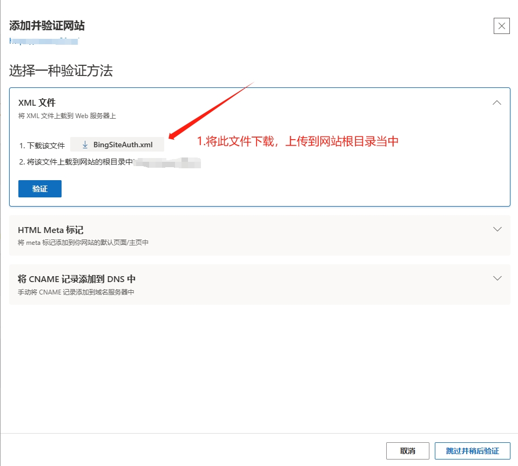This screenshot has width=518, height=466.
Task: Click text 手动将 CNAME 记录添加到域名服务器中
Action: 76,292
